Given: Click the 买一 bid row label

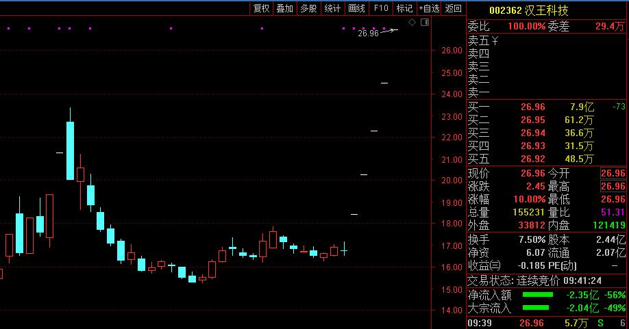Looking at the screenshot, I should coord(478,107).
